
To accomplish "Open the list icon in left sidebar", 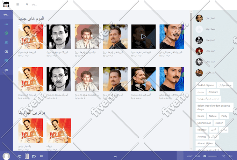I will tap(6, 24).
